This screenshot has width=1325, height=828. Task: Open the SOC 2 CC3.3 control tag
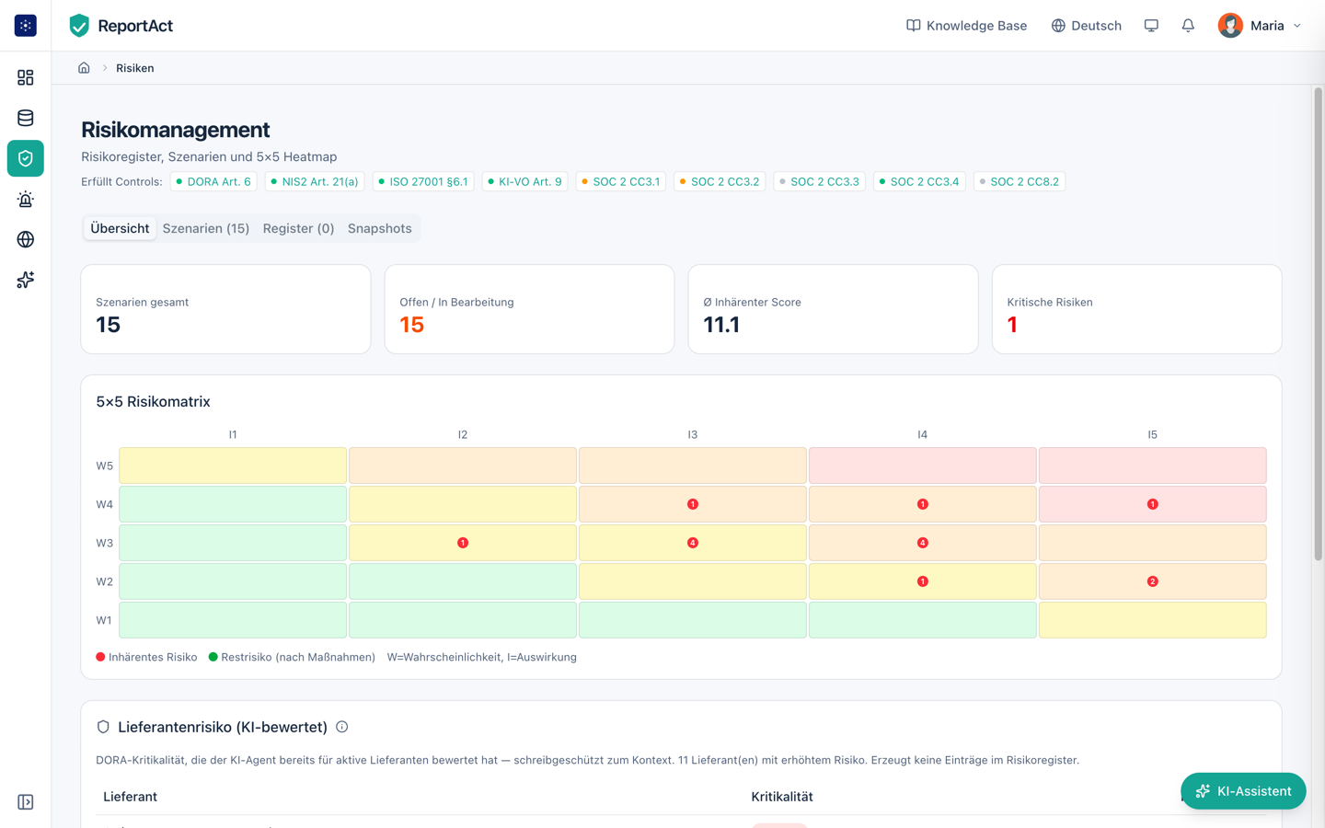(x=820, y=181)
